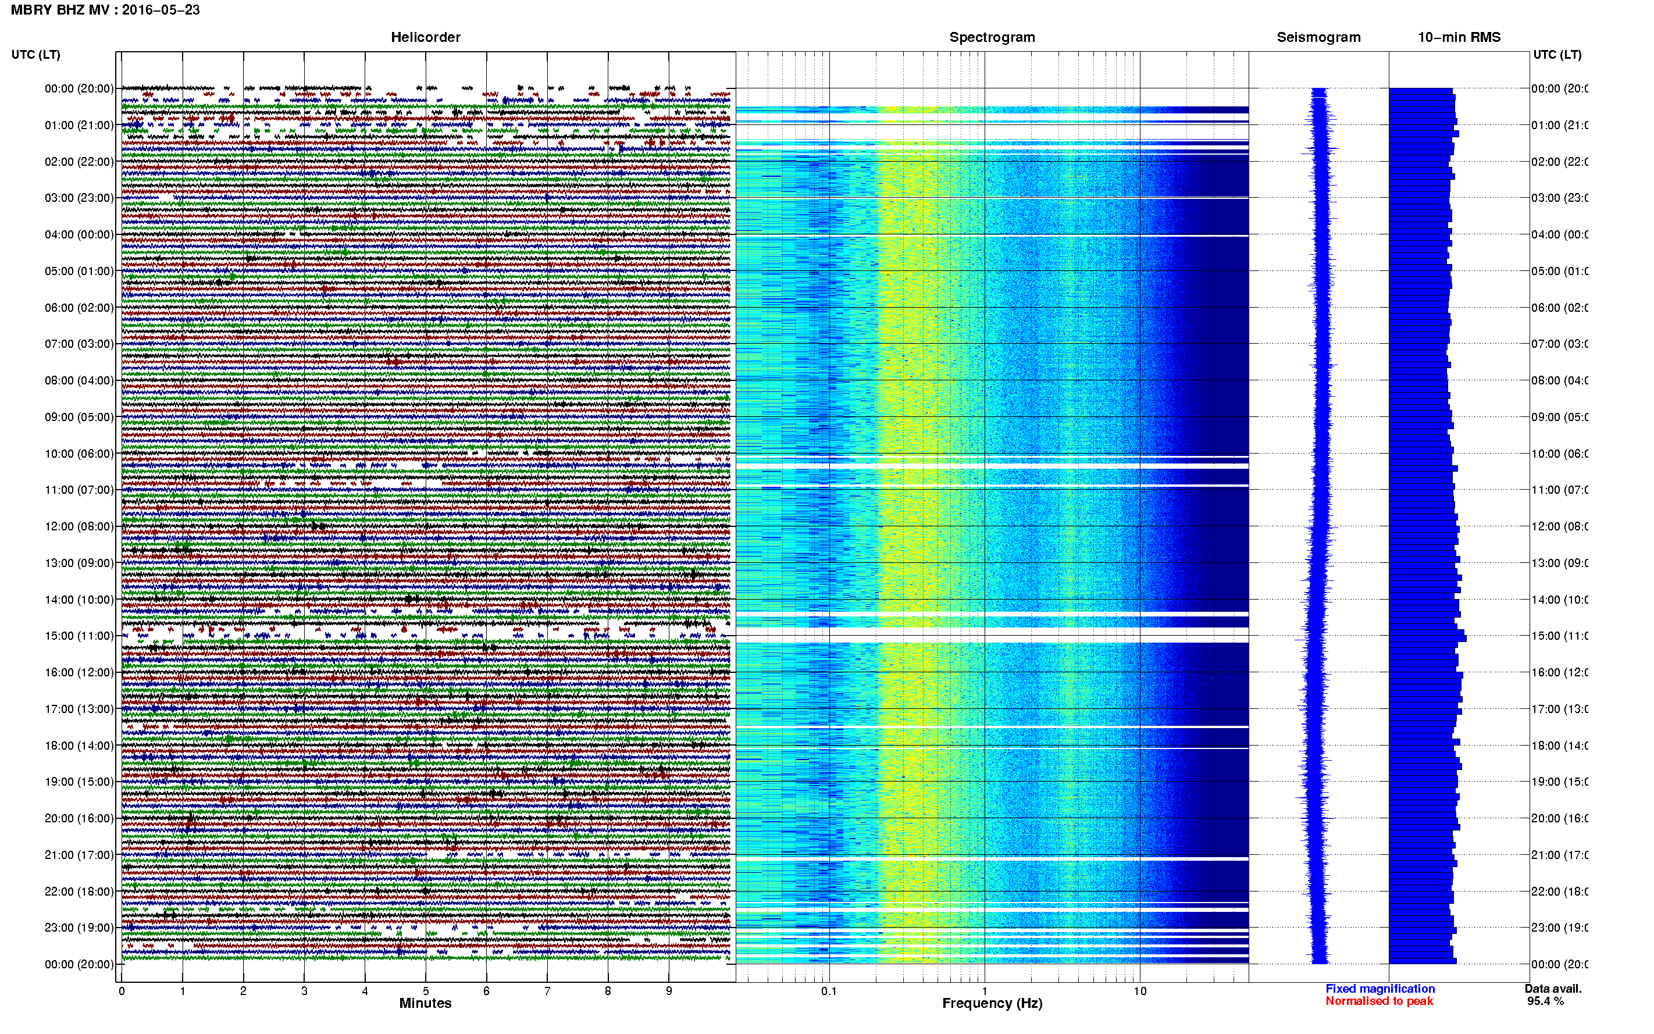
Task: Click the right axis label 18:00 (14:0
Action: [x=1560, y=746]
